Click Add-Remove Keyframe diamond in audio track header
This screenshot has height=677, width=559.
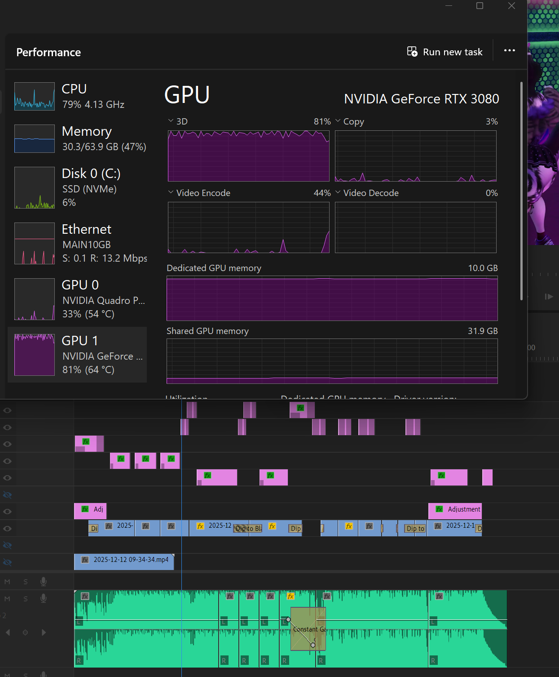[x=25, y=632]
